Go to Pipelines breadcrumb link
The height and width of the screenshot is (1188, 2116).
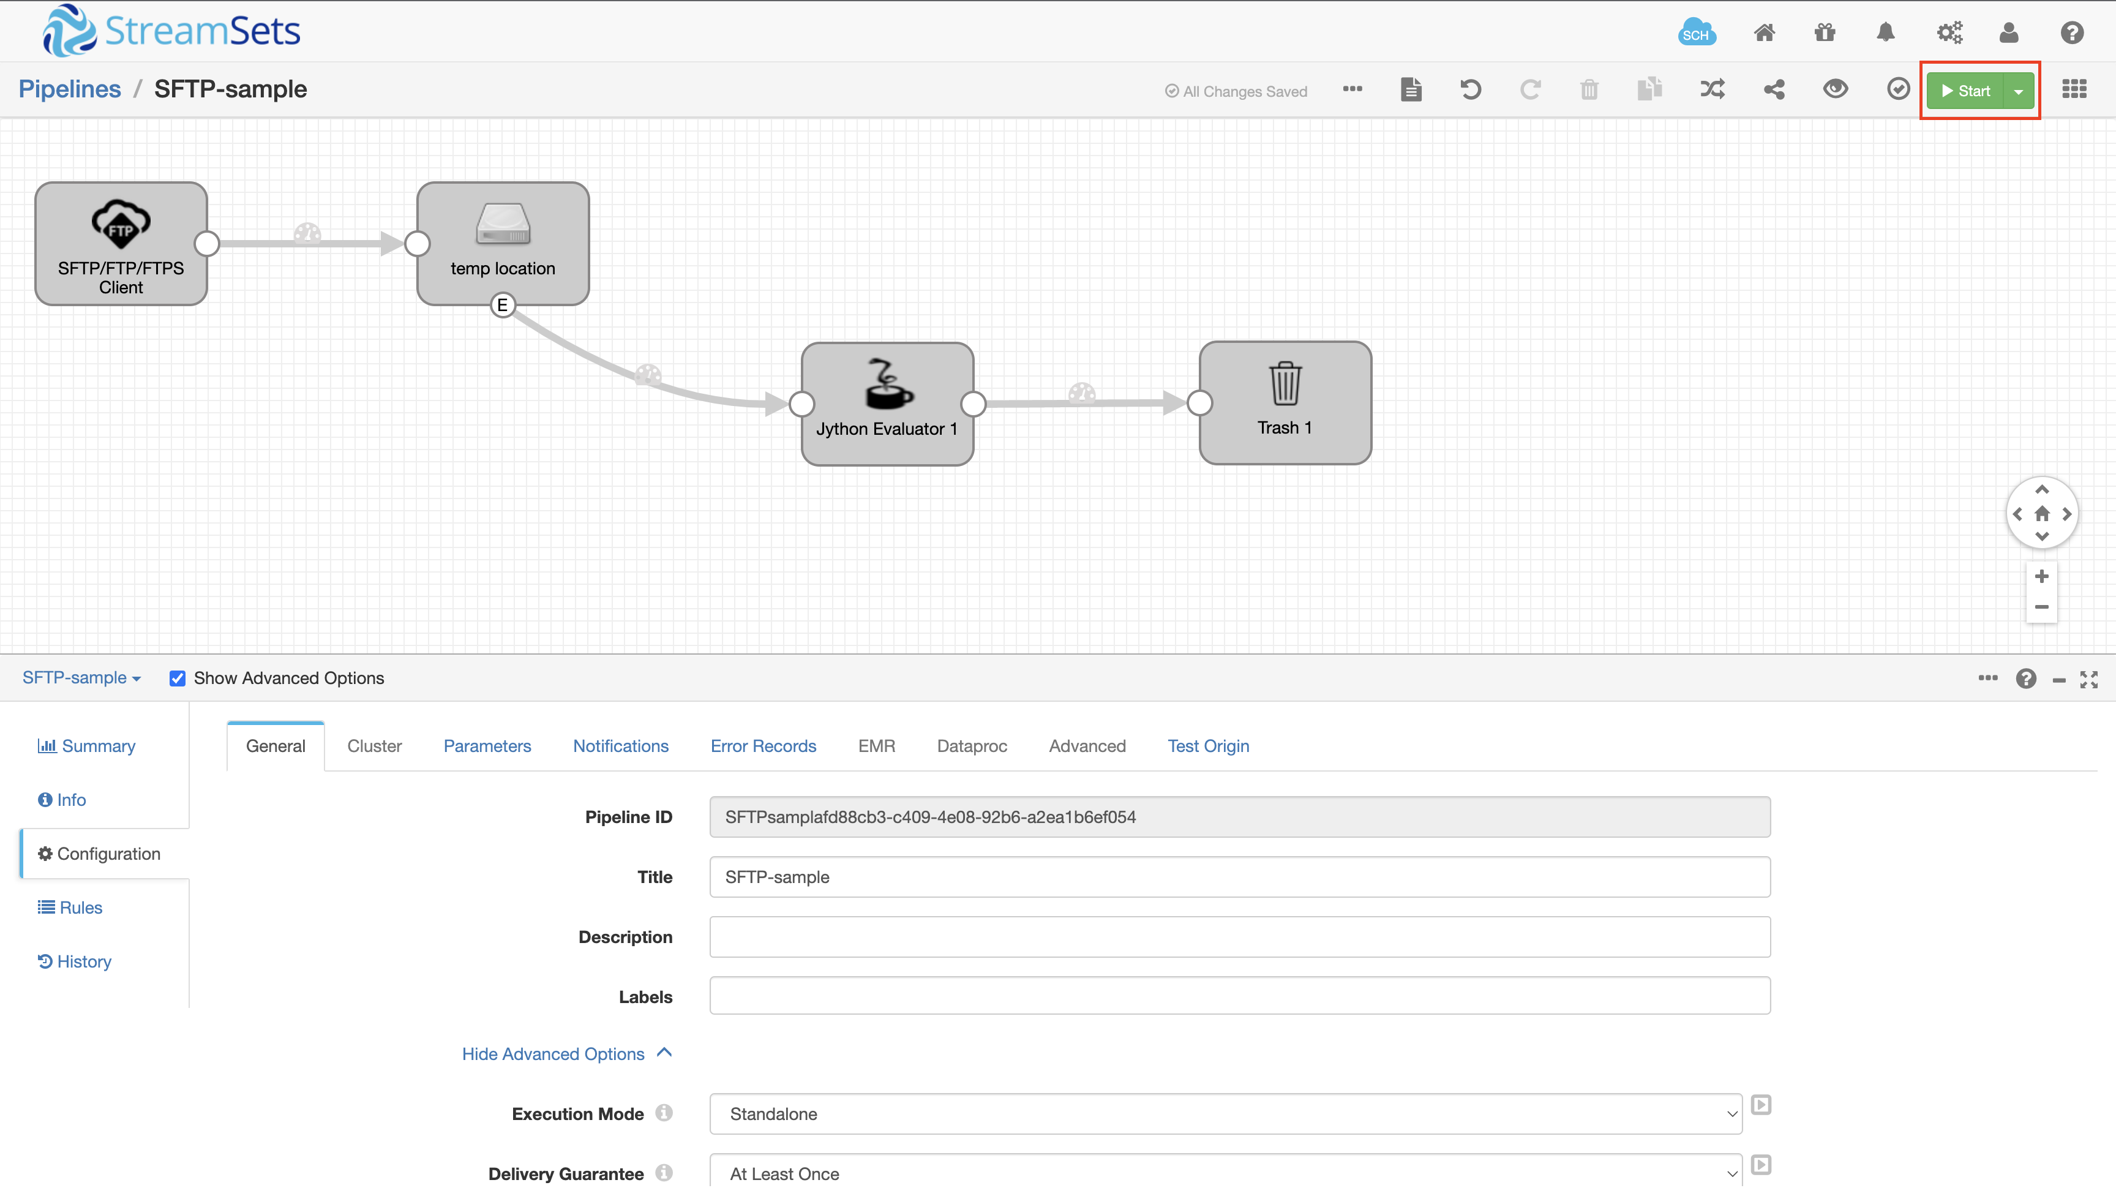pyautogui.click(x=70, y=89)
